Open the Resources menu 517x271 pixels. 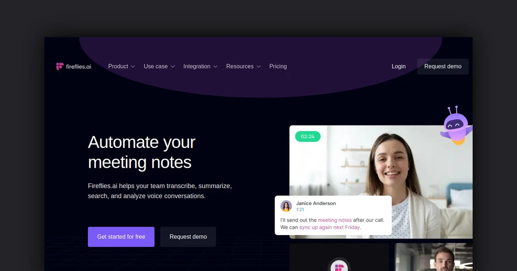pyautogui.click(x=240, y=66)
